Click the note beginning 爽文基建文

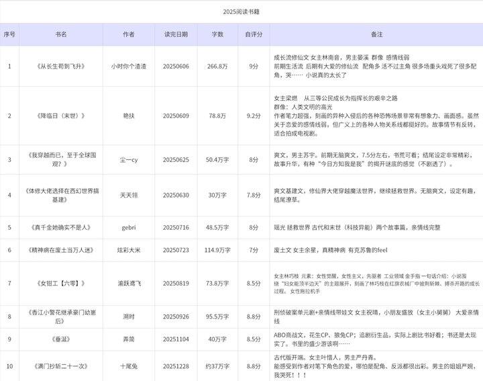pos(375,196)
